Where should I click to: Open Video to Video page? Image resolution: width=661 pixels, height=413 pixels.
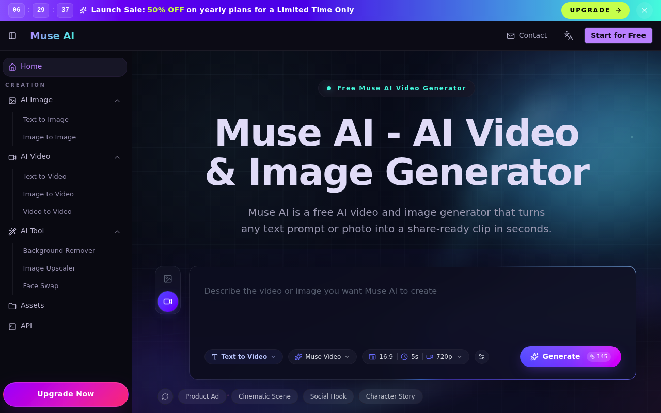[48, 212]
